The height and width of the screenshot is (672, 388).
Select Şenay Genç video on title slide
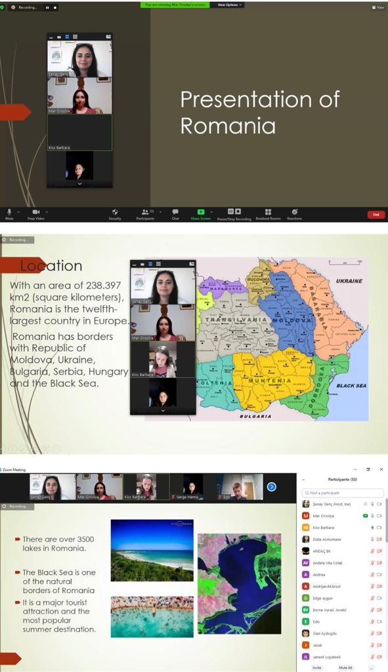(79, 58)
